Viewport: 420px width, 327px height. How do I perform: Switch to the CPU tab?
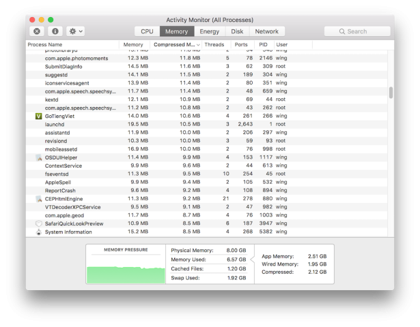coord(147,31)
